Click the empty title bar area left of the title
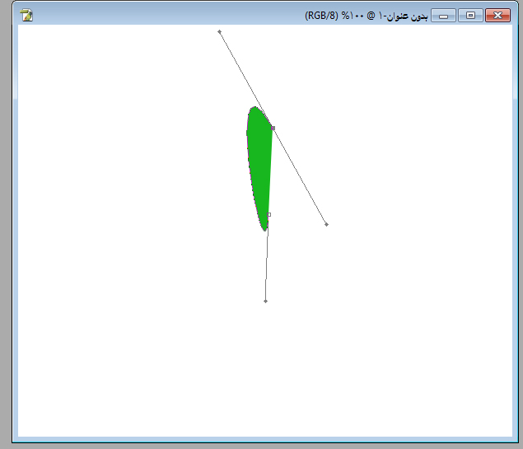523x449 pixels. pos(165,15)
